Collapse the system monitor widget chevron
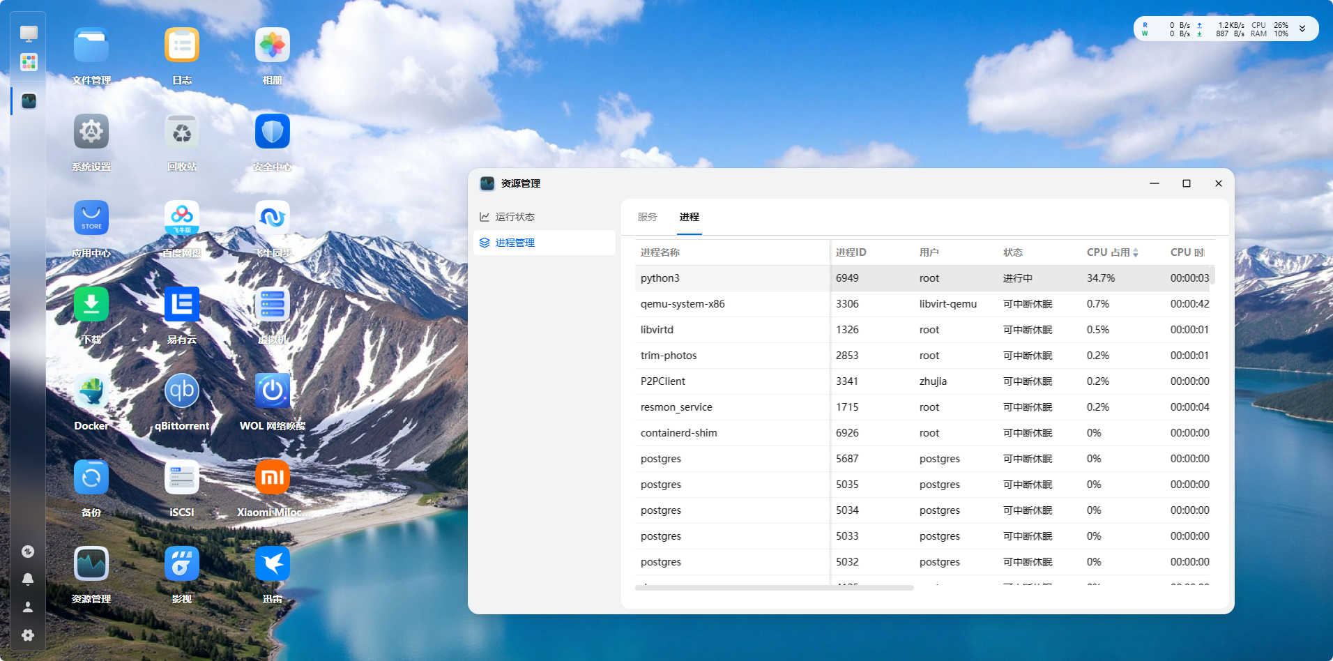This screenshot has height=661, width=1333. (x=1301, y=29)
